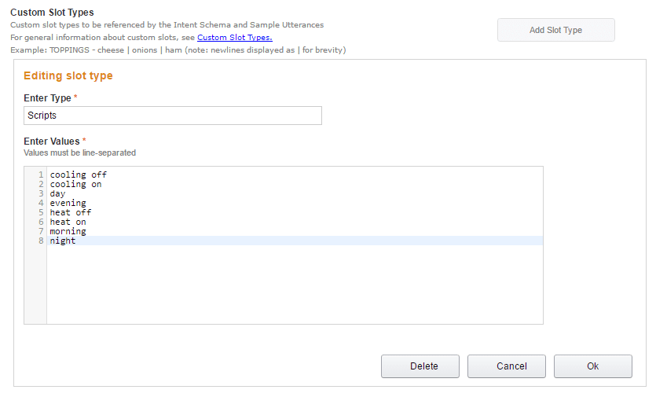Click the "heat on" value line
656x397 pixels.
[68, 222]
